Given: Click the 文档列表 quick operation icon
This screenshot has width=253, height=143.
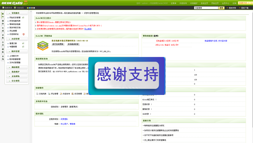Looking at the screenshot, I should [37, 94].
